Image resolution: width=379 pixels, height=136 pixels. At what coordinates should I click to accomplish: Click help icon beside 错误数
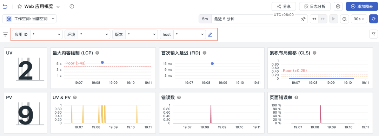pos(179,97)
